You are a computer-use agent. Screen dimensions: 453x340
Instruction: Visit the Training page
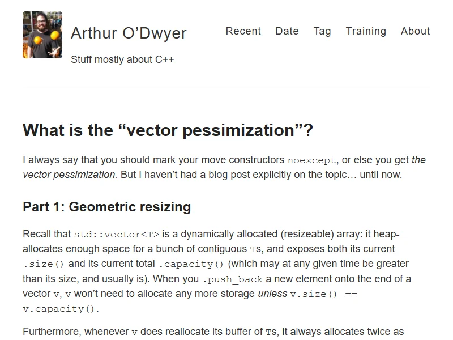366,31
